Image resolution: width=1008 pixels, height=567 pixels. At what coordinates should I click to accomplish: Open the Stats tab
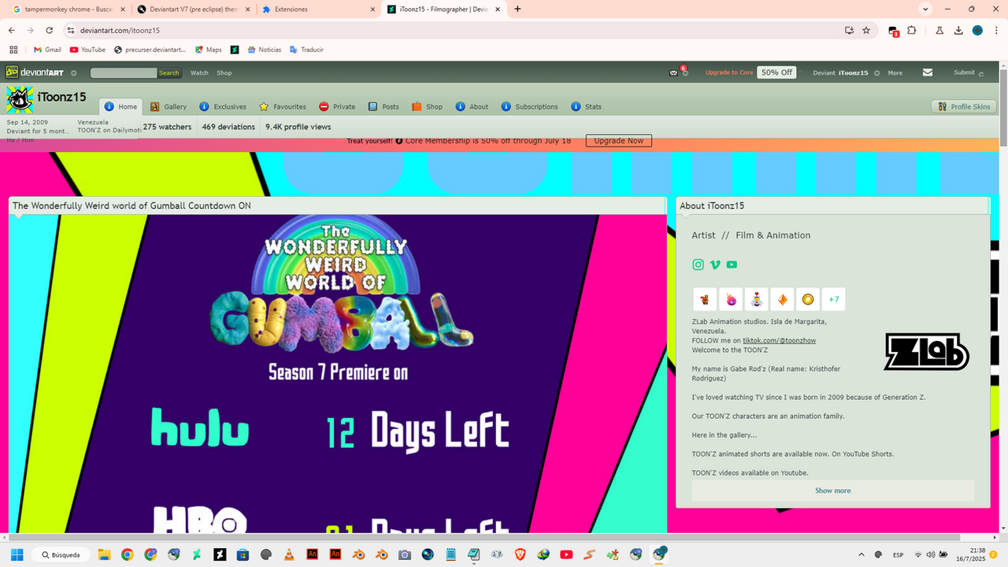click(586, 106)
